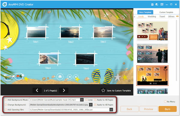This screenshot has height=116, width=180.
Task: Click Save As Custom Template
Action: coord(119,91)
